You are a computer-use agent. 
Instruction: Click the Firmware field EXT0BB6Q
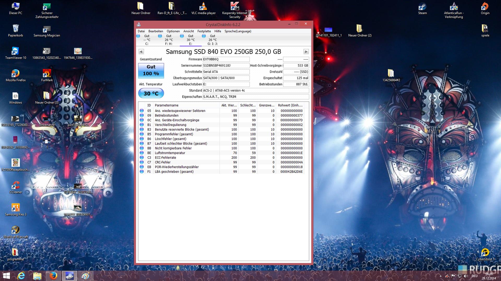point(226,59)
